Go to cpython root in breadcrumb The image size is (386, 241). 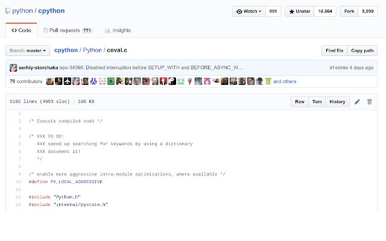tap(66, 50)
